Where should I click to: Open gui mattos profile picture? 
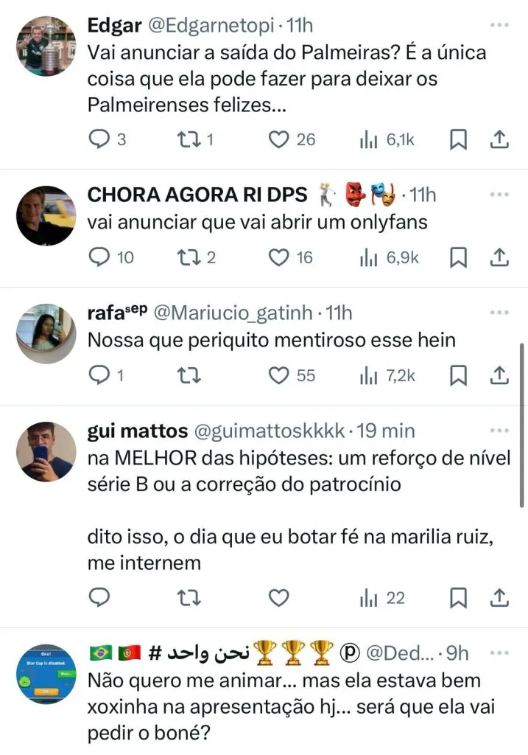[x=46, y=450]
